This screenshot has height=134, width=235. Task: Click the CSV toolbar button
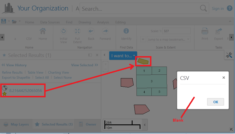29,39
